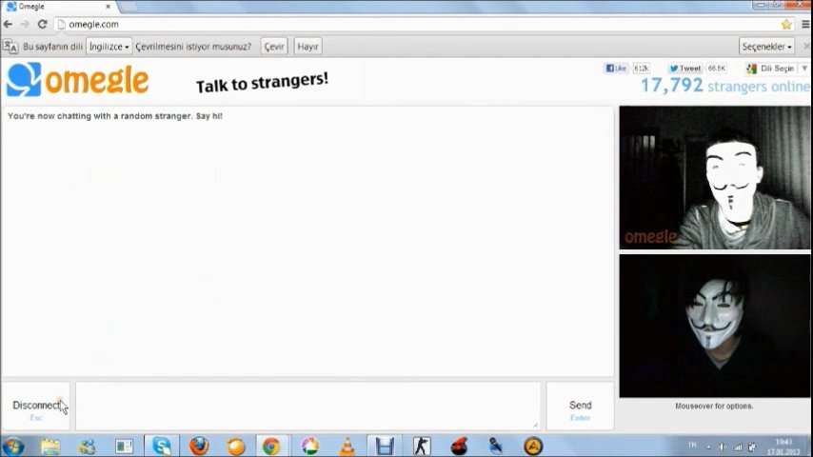Click the browser forward arrow
Screen dimensions: 813x457
tap(25, 24)
